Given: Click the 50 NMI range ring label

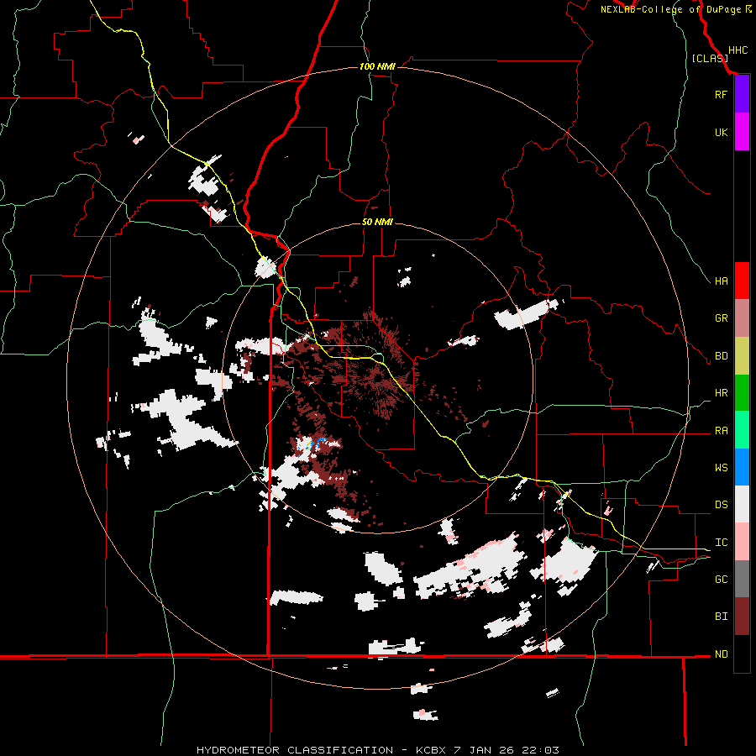Looking at the screenshot, I should (x=377, y=222).
